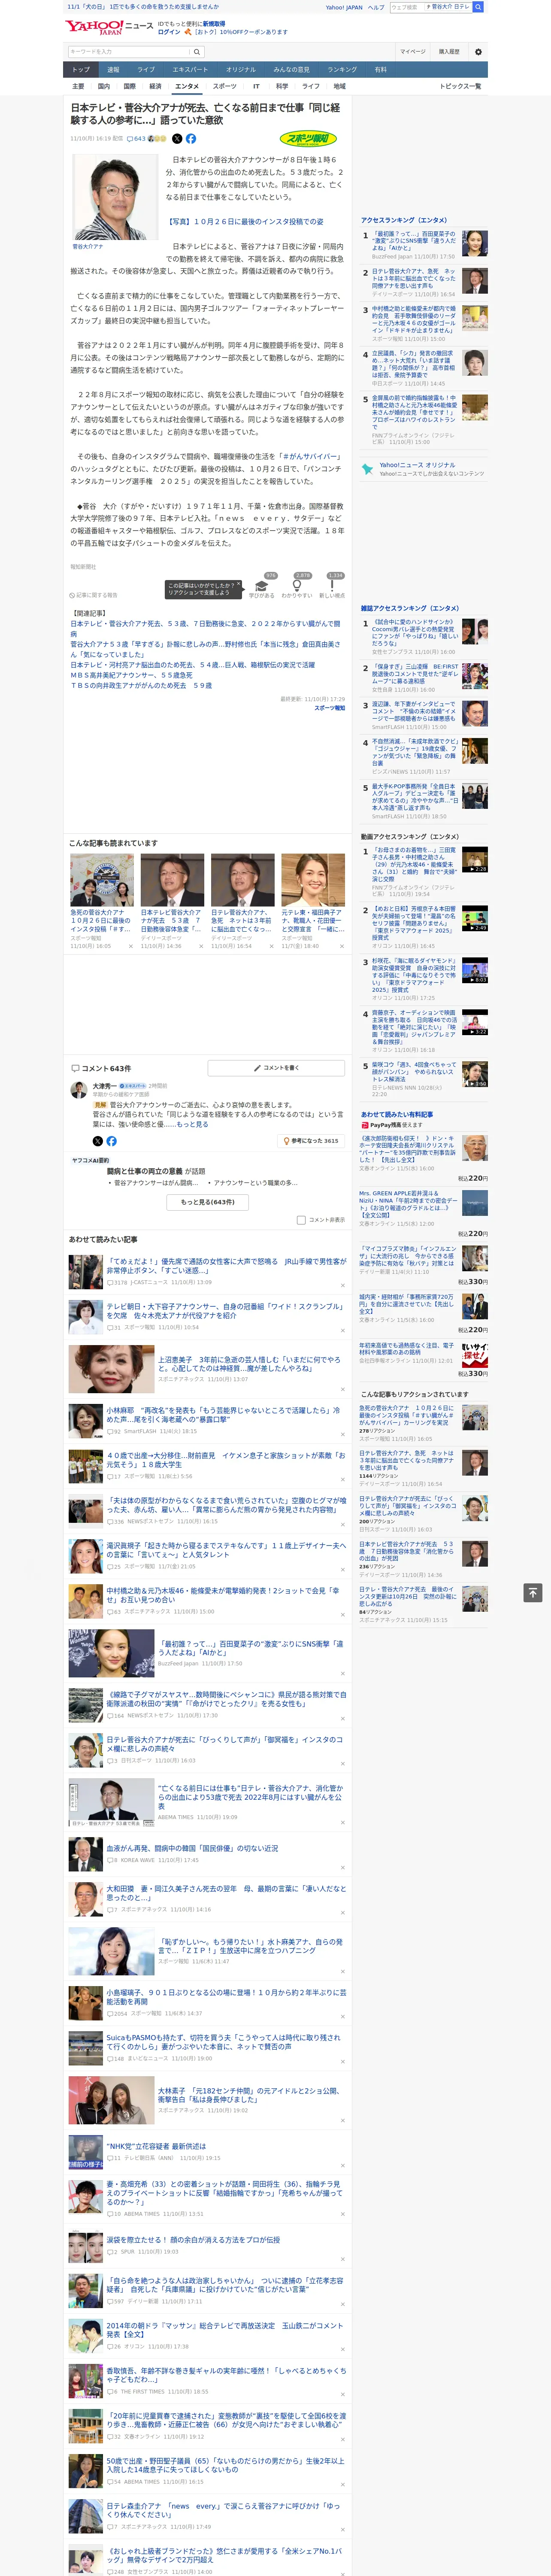Click the top-right web search field
Screen dimensions: 551x2576
[x=406, y=7]
